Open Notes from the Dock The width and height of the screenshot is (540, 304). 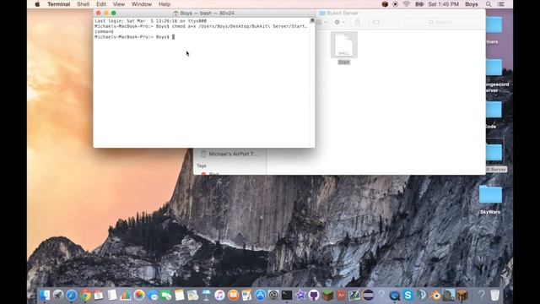[x=180, y=296]
